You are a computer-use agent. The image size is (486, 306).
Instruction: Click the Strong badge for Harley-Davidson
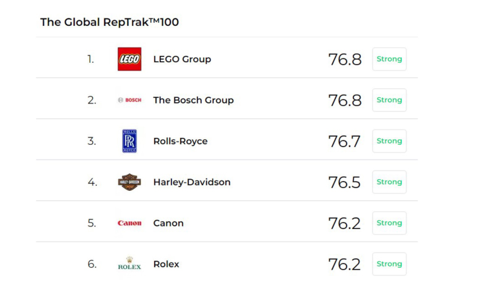coord(389,182)
